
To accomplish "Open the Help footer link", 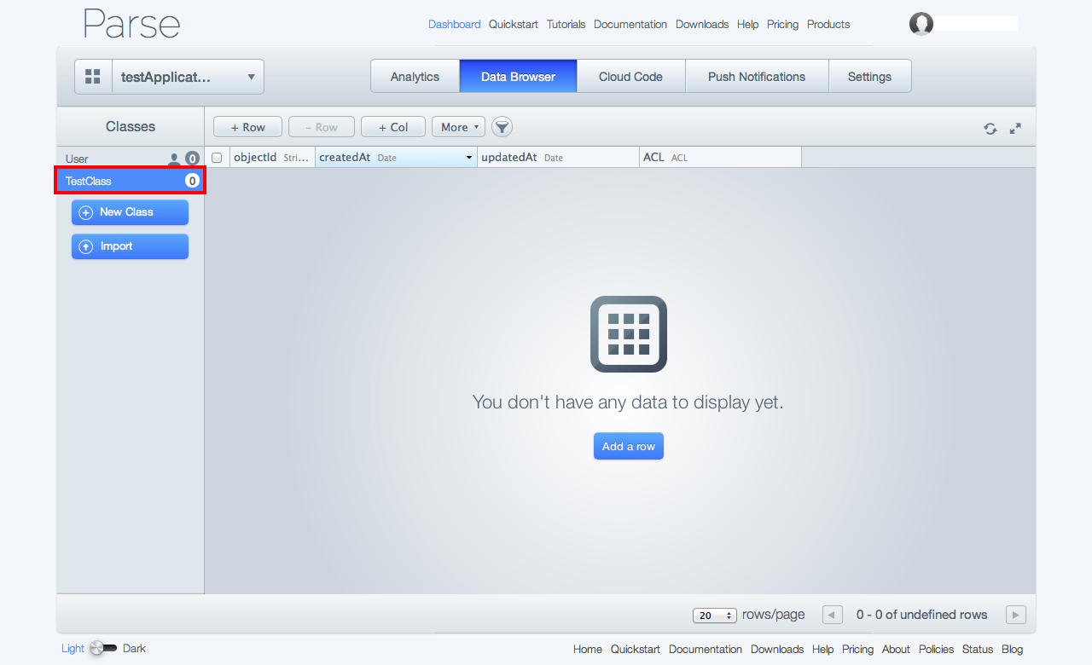I will [823, 649].
